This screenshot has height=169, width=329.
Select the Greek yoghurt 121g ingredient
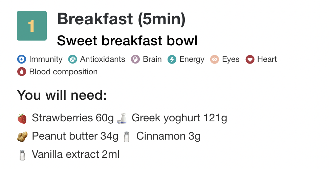[179, 118]
